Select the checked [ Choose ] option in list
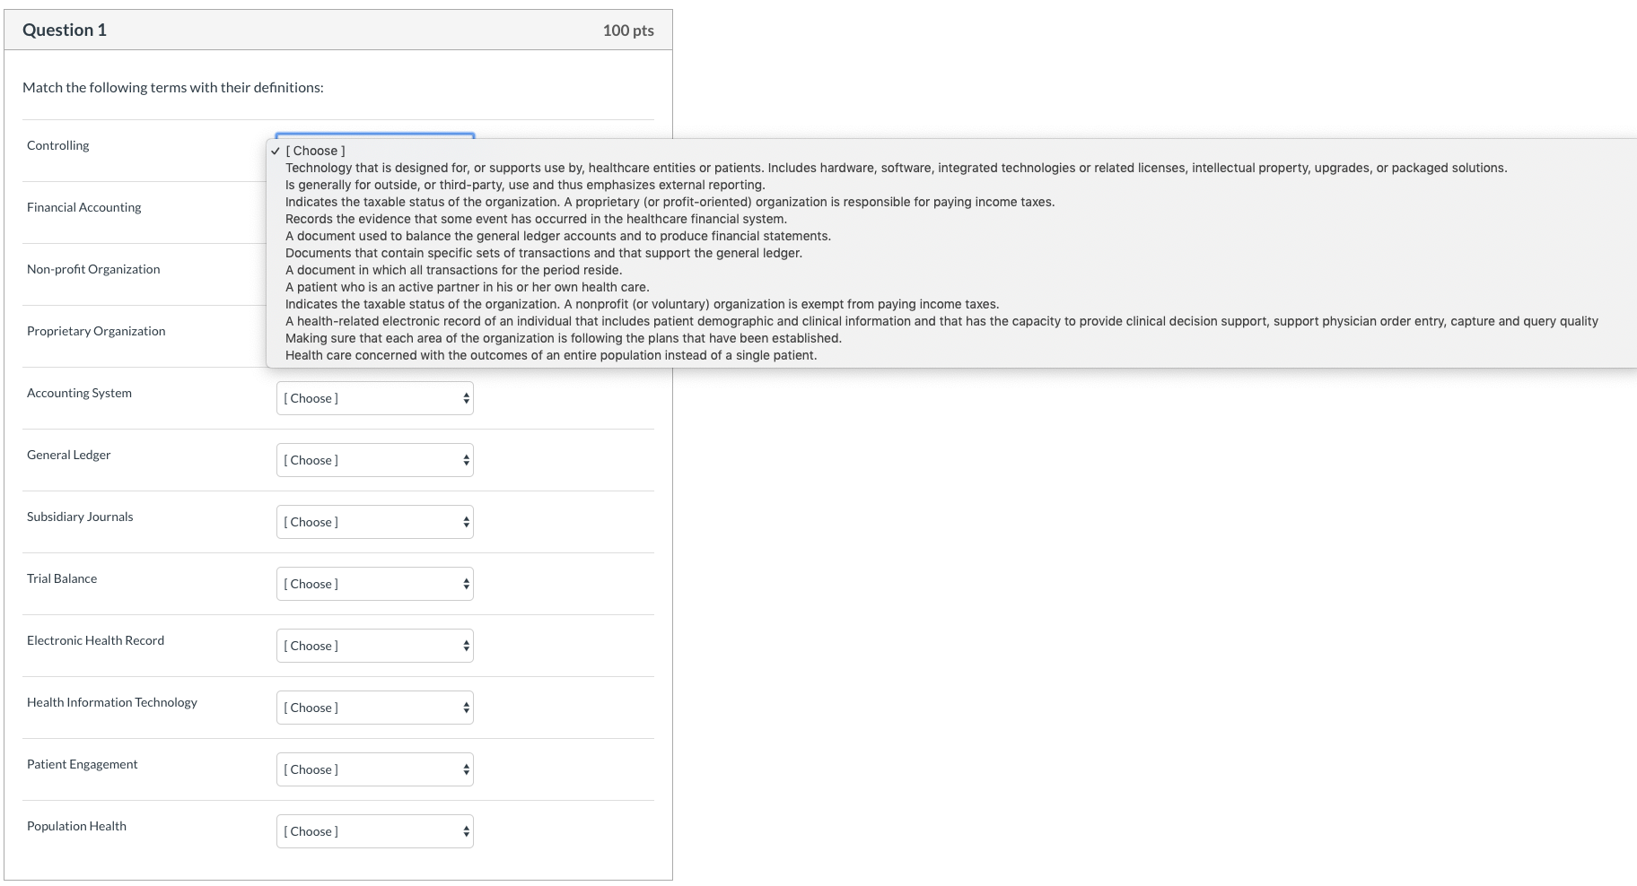Viewport: 1637px width, 886px height. pyautogui.click(x=951, y=151)
